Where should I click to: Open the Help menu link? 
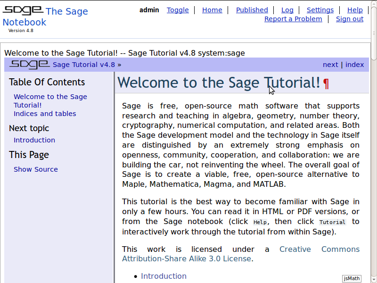pos(355,10)
